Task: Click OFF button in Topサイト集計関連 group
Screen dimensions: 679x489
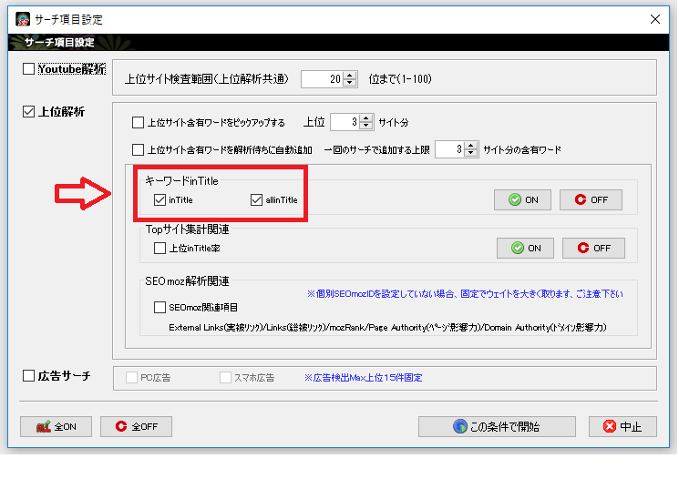Action: (x=593, y=249)
